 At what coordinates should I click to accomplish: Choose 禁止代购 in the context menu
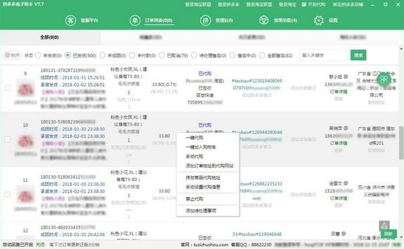[195, 199]
